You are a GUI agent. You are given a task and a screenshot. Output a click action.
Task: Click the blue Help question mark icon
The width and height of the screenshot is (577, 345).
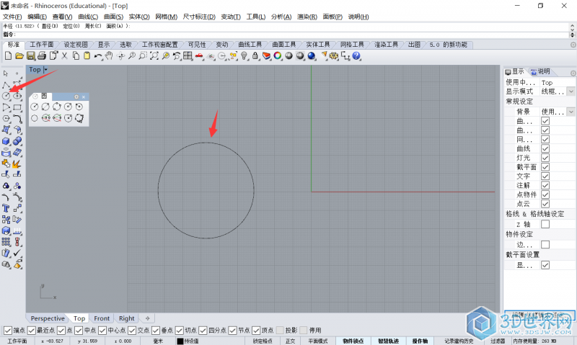click(x=356, y=56)
